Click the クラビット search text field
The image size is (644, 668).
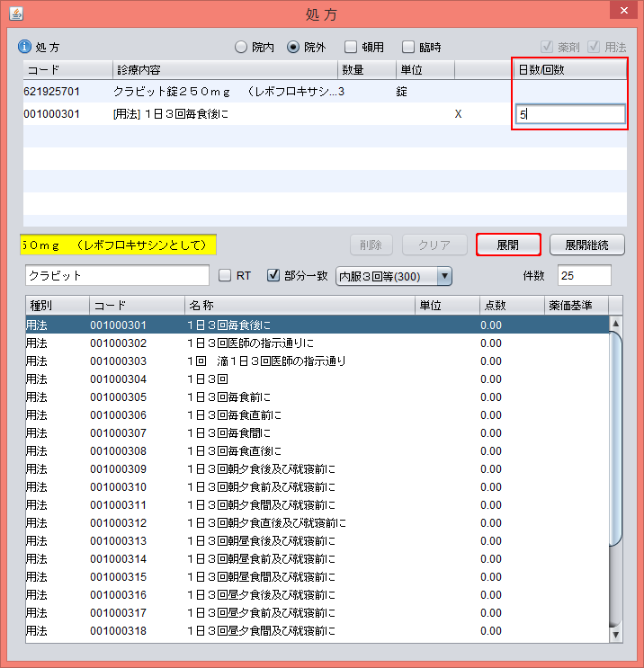(117, 275)
